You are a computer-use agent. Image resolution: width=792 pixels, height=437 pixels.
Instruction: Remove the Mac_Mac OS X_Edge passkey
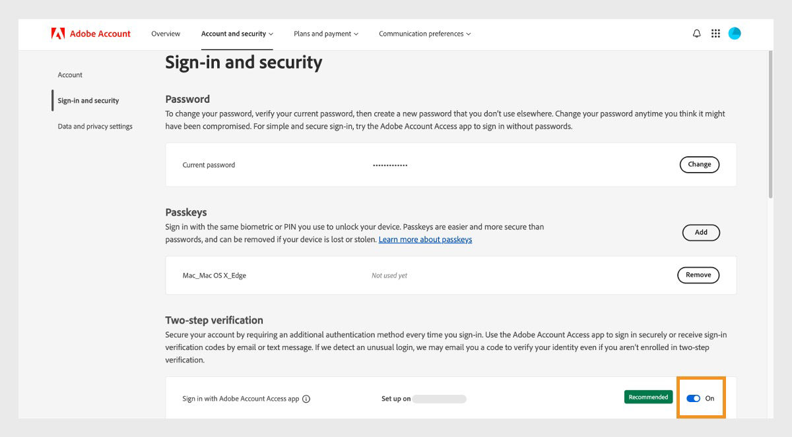coord(698,275)
